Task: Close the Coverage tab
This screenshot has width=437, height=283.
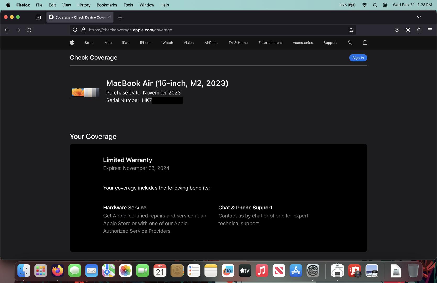Action: click(109, 17)
